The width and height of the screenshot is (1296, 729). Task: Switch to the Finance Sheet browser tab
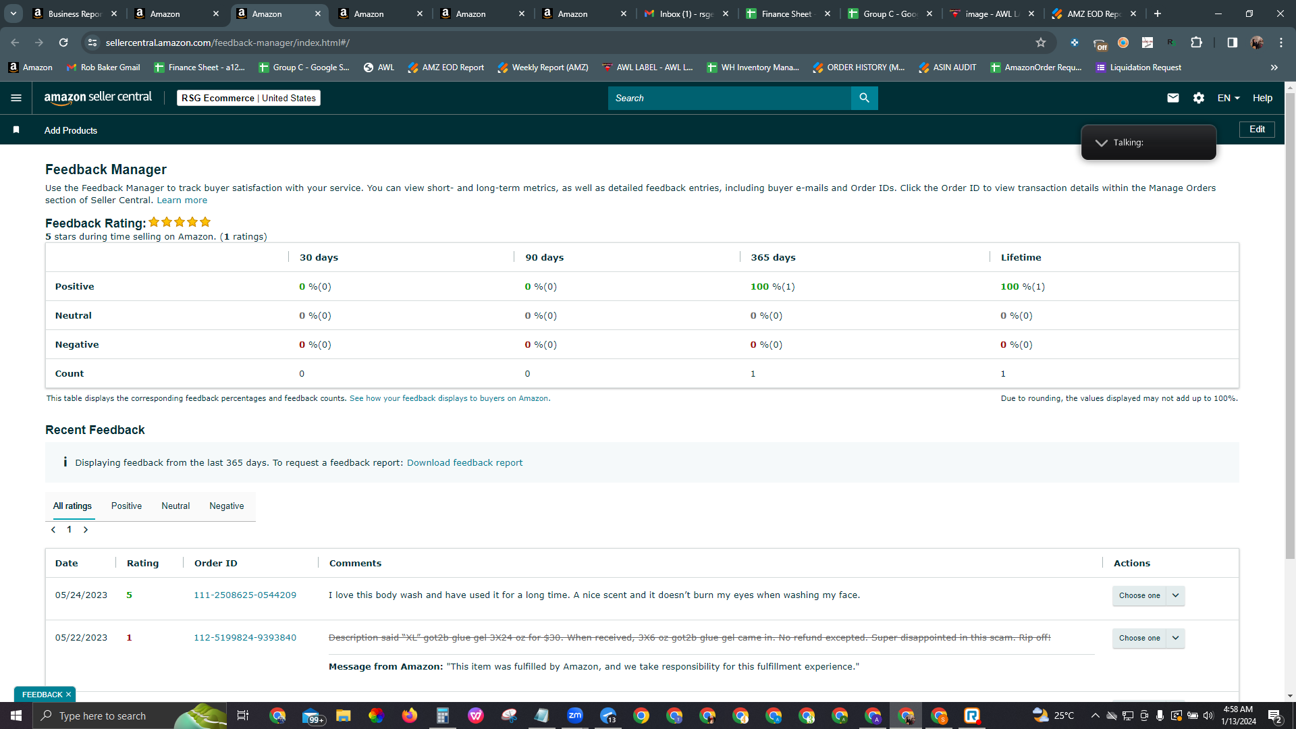(x=788, y=13)
